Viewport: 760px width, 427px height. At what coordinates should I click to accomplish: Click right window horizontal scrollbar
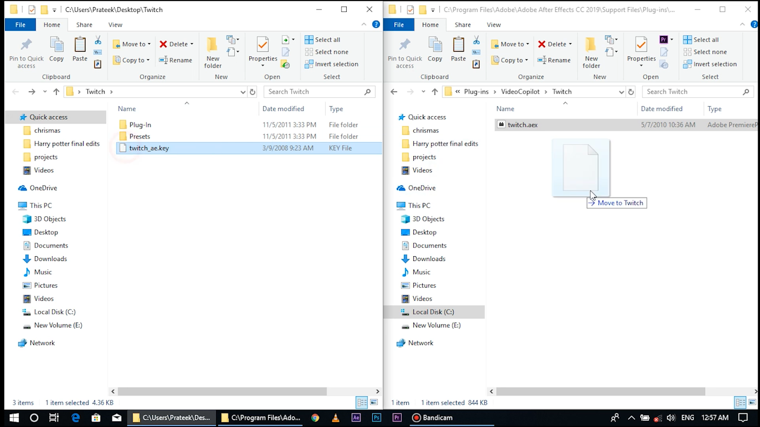pos(600,391)
